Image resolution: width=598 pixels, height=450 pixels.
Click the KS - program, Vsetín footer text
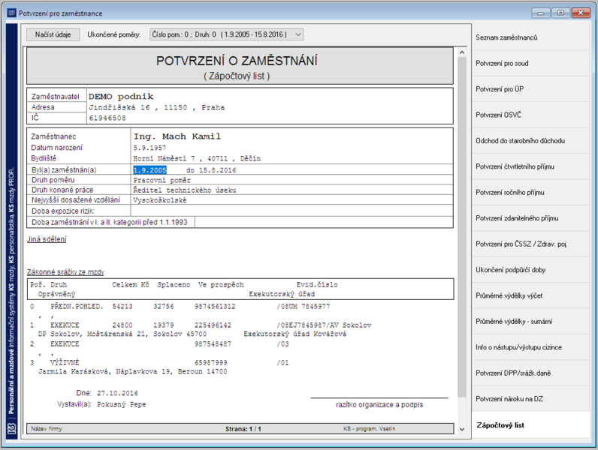(x=369, y=429)
